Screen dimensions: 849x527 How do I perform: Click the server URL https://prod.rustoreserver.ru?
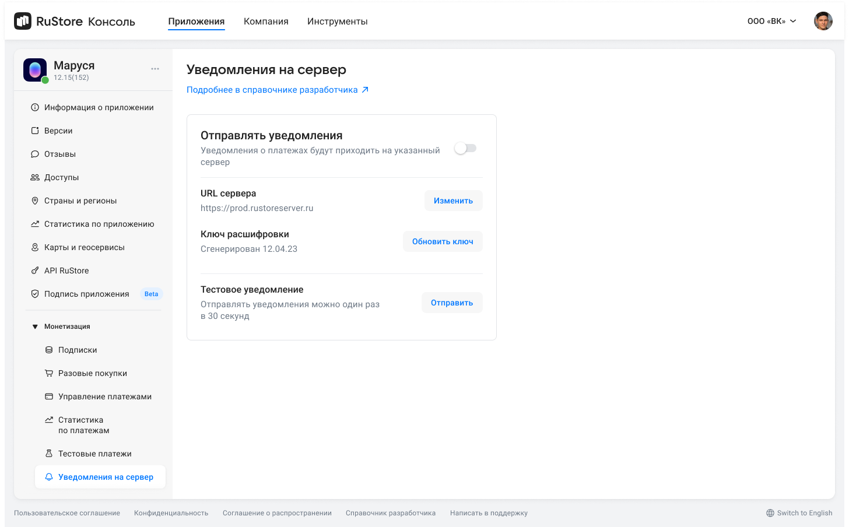click(257, 208)
